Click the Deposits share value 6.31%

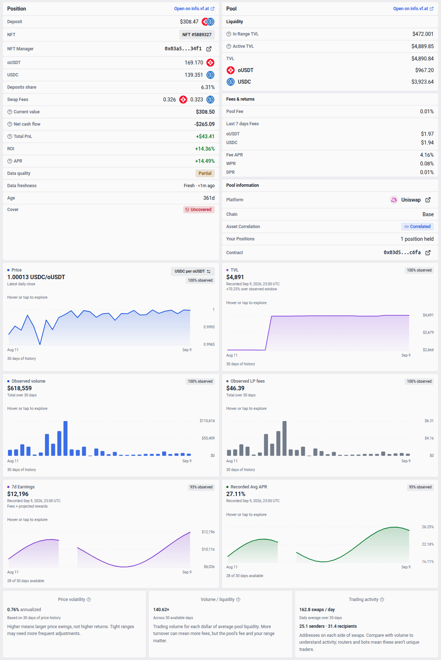(208, 87)
